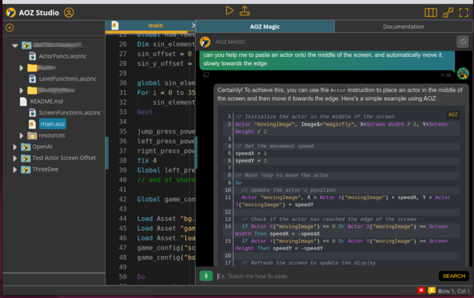Image resolution: width=474 pixels, height=298 pixels.
Task: Open the user account profile icon
Action: click(x=69, y=12)
